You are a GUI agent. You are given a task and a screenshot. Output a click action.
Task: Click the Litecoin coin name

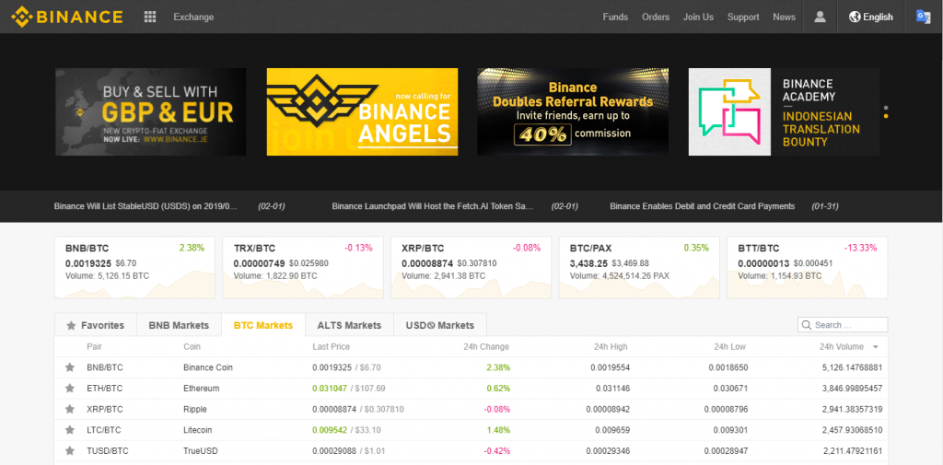[198, 430]
